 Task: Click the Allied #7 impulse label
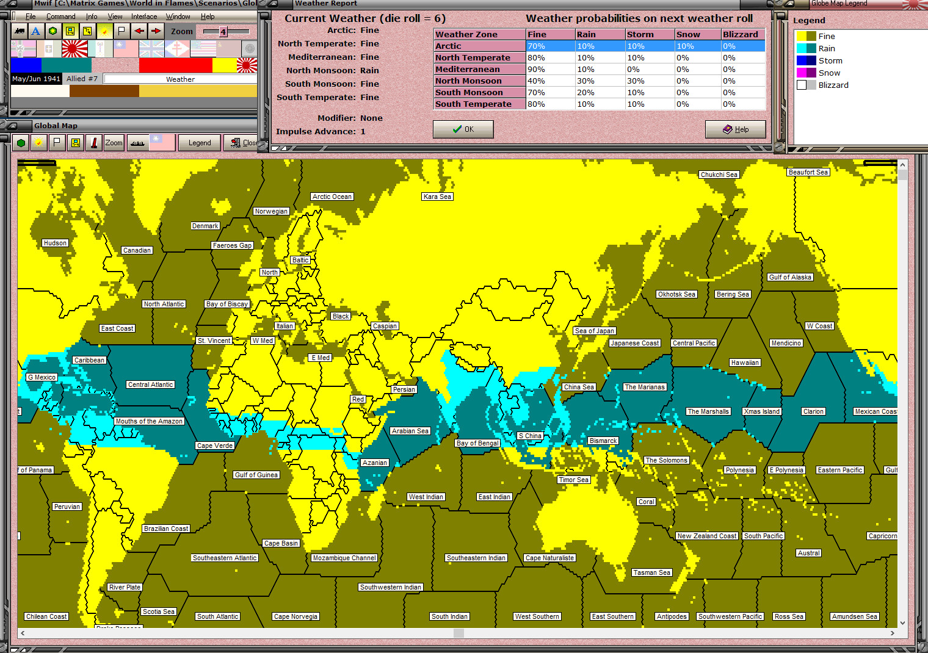82,79
